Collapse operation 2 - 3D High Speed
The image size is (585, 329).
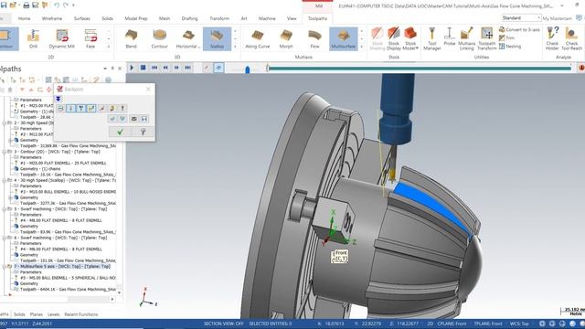5,122
